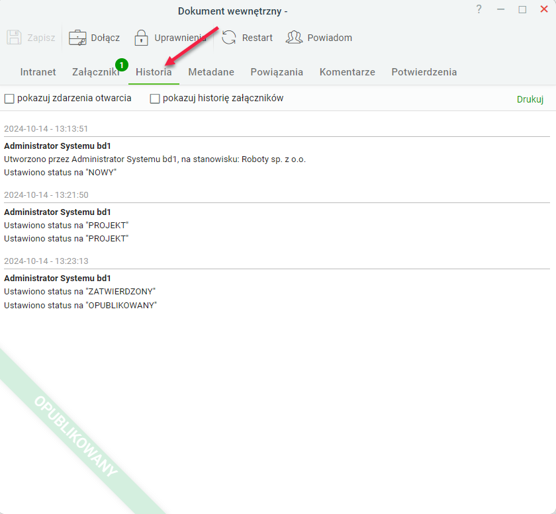Click 'Ustawiono status na "ZATWIERDZONY"' entry
This screenshot has height=514, width=556.
coord(80,292)
